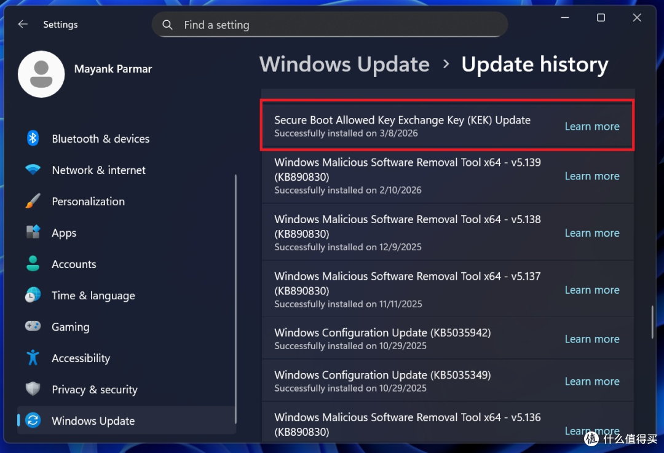The height and width of the screenshot is (453, 664).
Task: Click the Privacy & security shield icon
Action: point(33,388)
